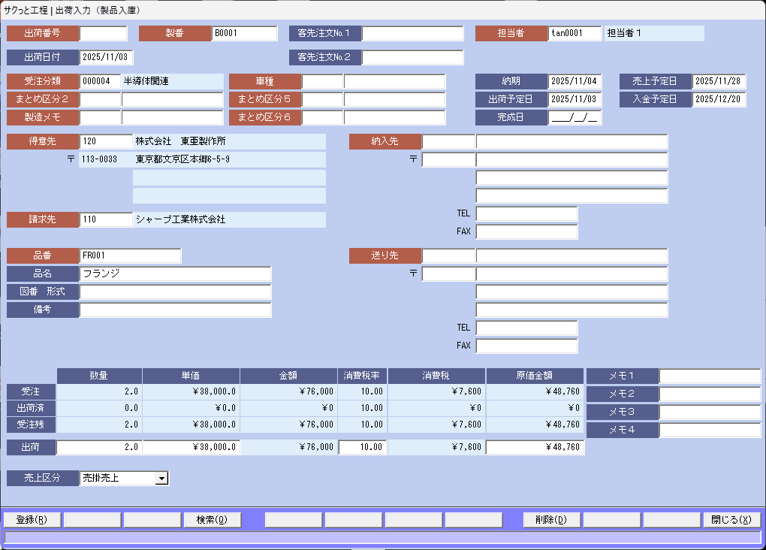
Task: Click the 出荷 row quantity field
Action: point(99,447)
